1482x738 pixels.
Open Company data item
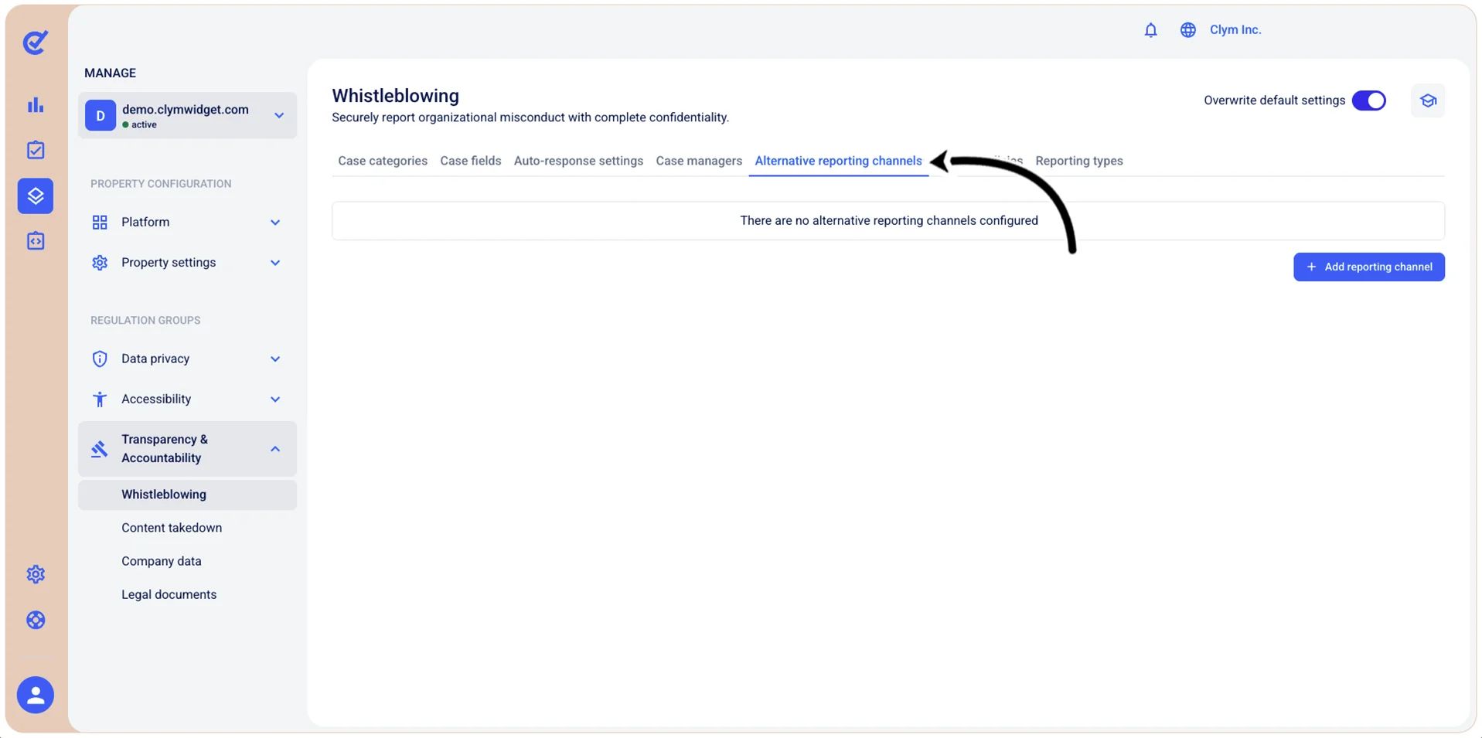point(162,561)
